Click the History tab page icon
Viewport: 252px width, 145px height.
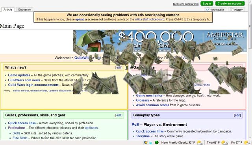[x=232, y=9]
